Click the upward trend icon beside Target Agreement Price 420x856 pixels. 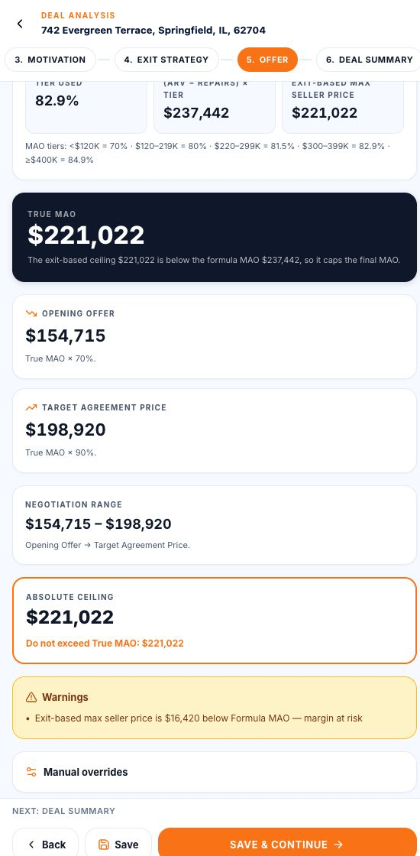(x=31, y=407)
